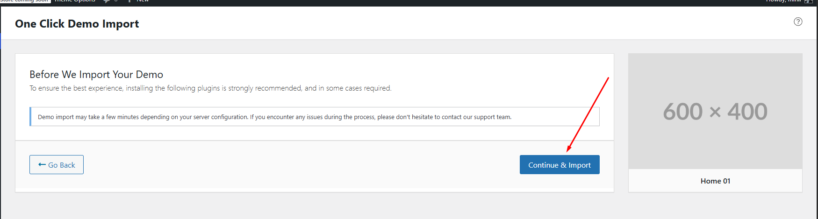Open the New content admin bar menu

143,1
